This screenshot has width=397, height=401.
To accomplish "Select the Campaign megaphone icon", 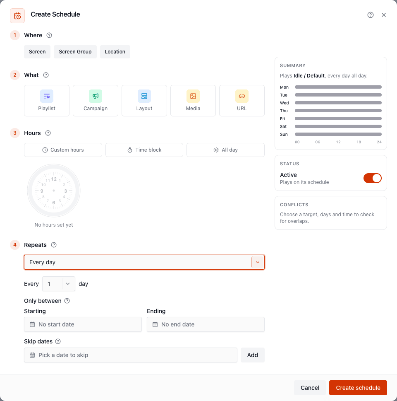I will point(96,96).
